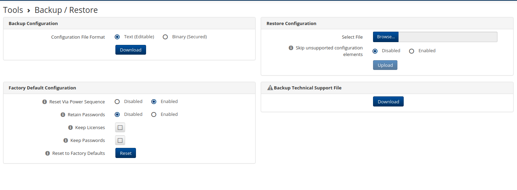Screen dimensions: 517x190
Task: Disable Reset Via Power Sequence
Action: (117, 102)
